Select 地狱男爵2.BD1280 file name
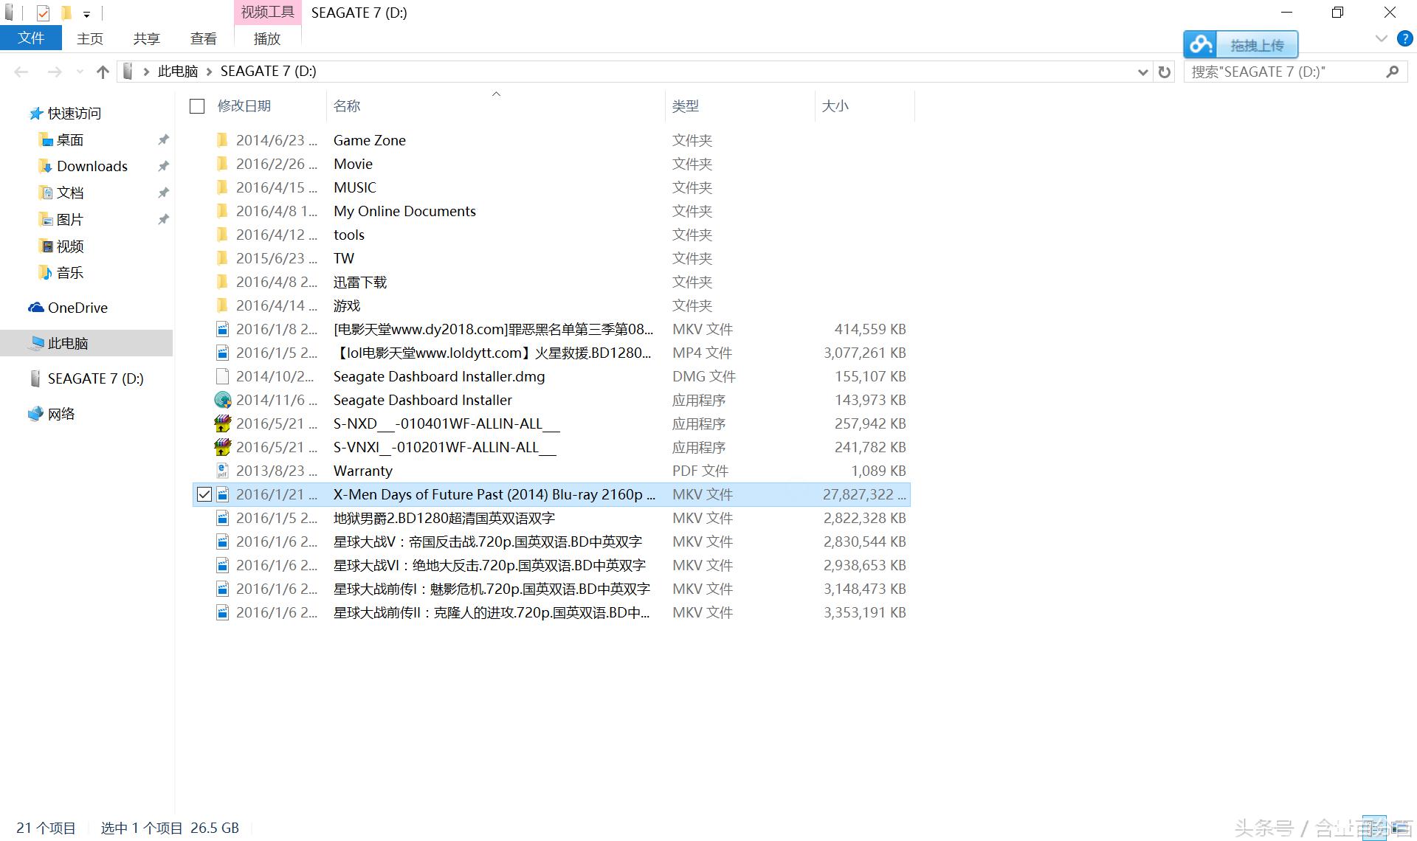 coord(444,518)
